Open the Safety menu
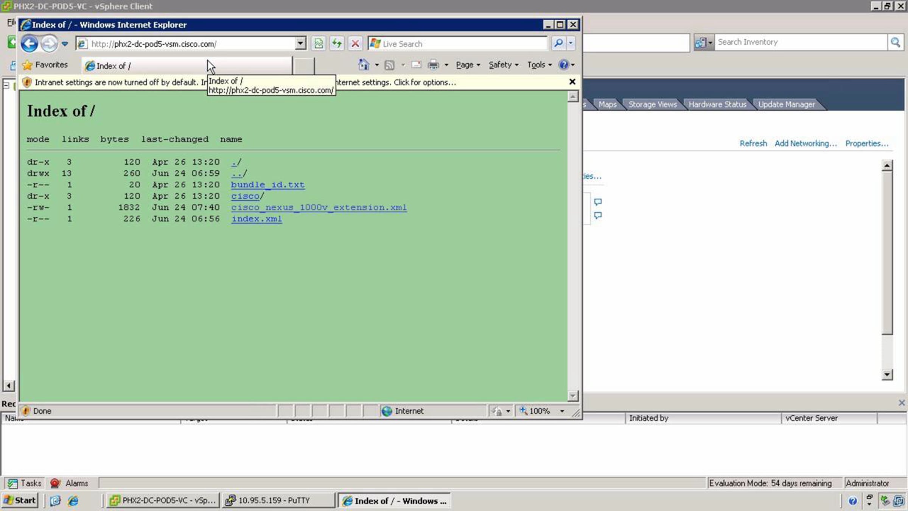The width and height of the screenshot is (908, 511). [x=504, y=65]
